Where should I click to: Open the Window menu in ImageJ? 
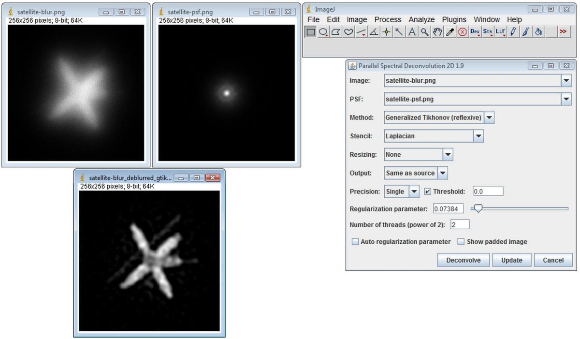486,19
